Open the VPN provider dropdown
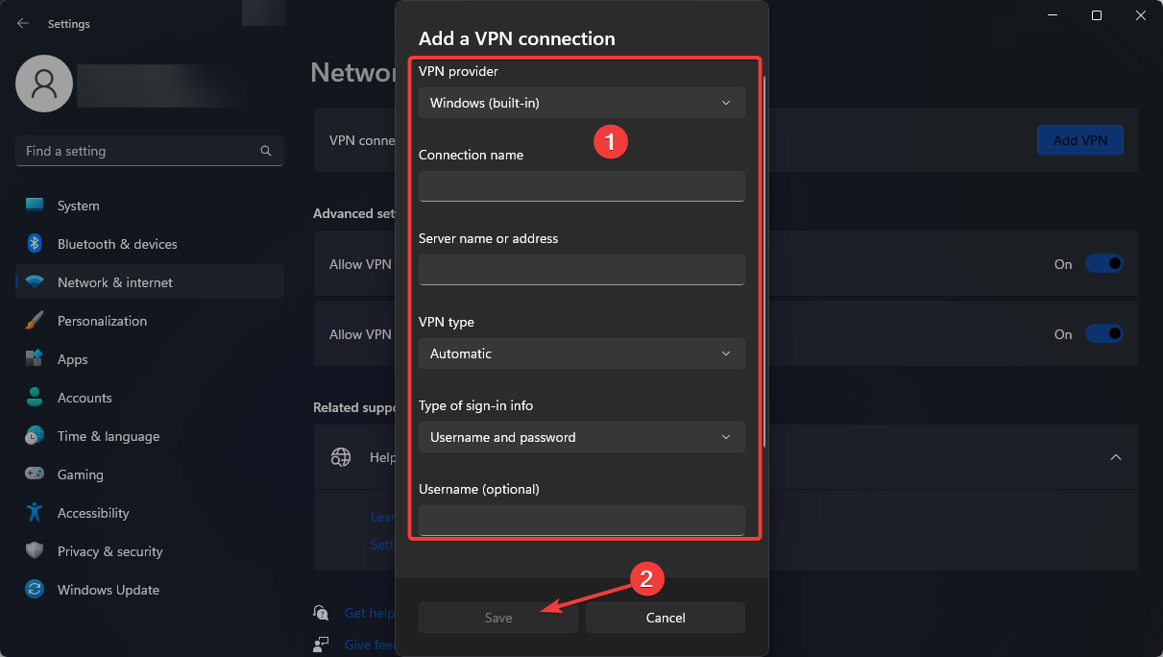 (581, 103)
